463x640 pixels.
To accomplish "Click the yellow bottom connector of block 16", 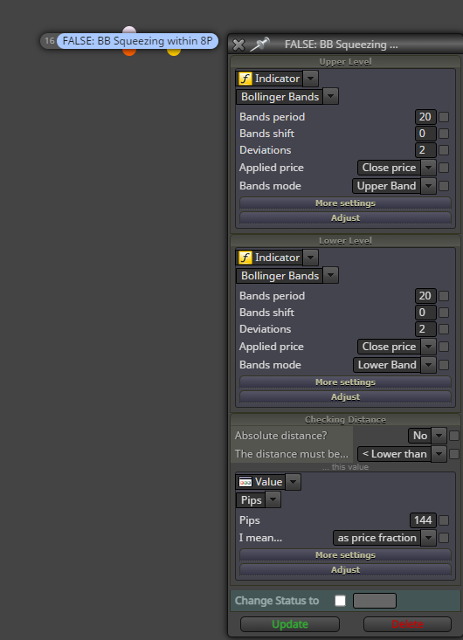I will point(174,52).
